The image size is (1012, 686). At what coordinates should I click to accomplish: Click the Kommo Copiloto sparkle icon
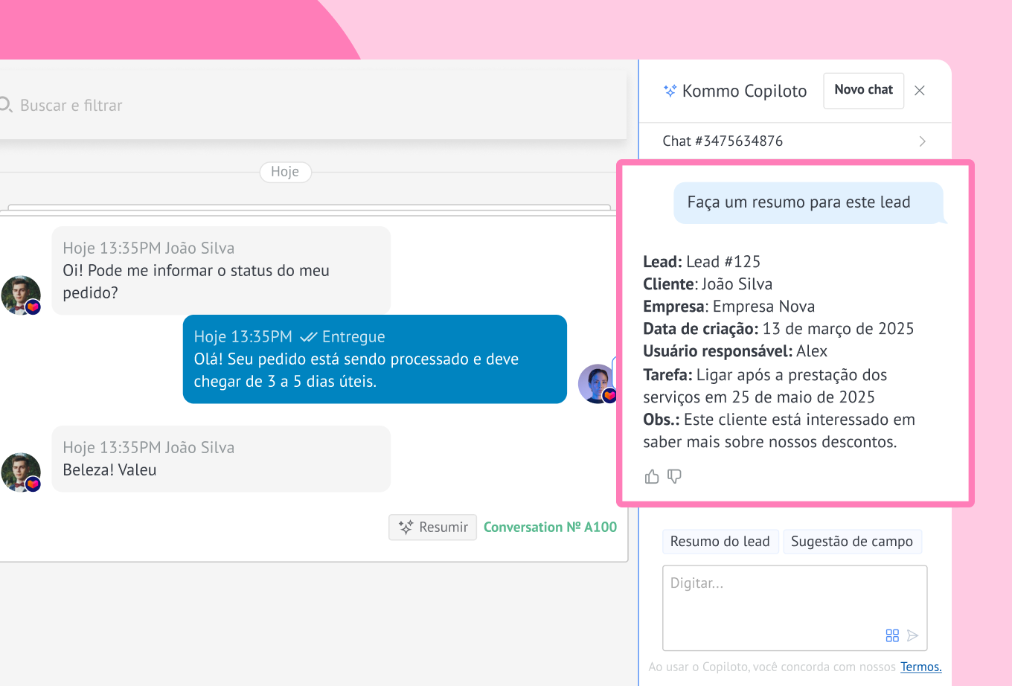click(670, 91)
